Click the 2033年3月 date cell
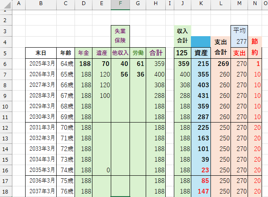The width and height of the screenshot is (268, 197). (41, 149)
